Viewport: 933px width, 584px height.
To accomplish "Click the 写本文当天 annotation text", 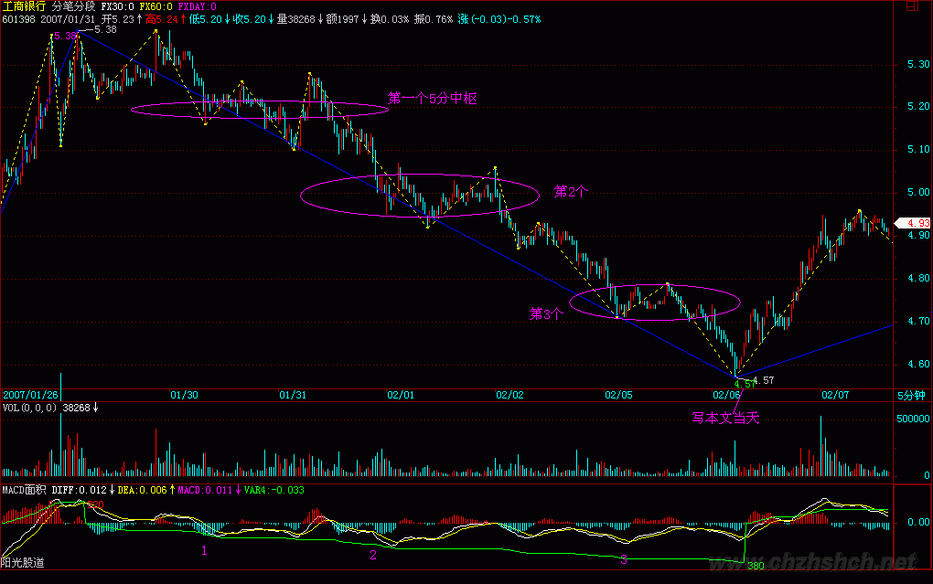I will click(725, 419).
